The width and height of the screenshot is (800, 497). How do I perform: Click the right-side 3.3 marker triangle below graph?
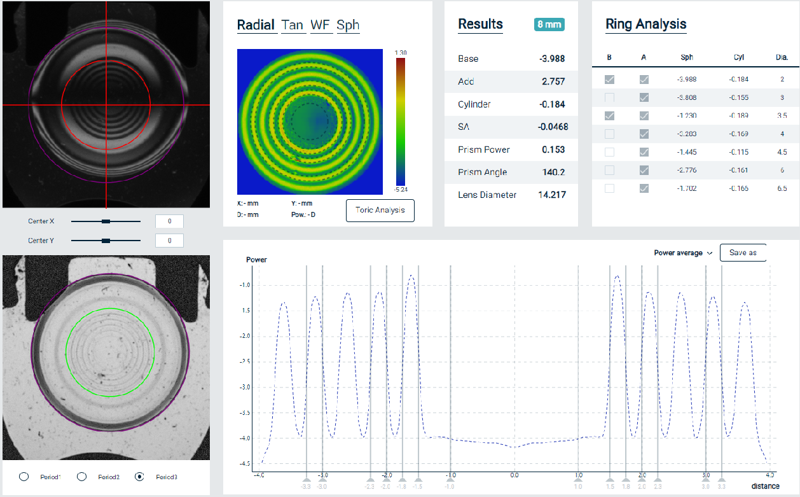click(721, 481)
